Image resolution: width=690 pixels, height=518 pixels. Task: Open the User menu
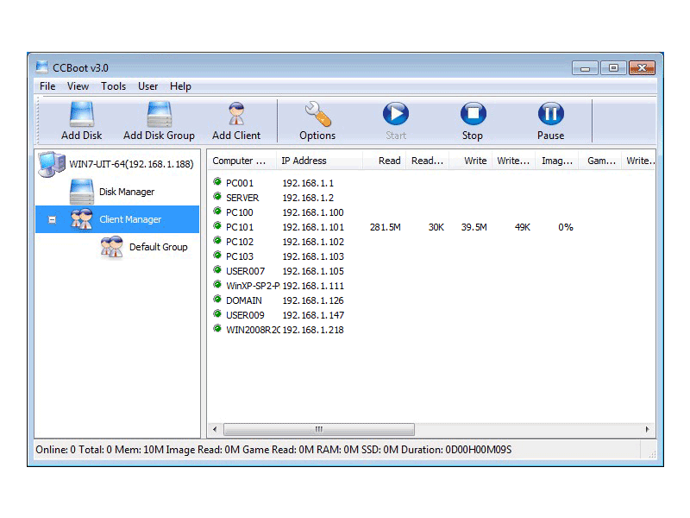(x=147, y=86)
